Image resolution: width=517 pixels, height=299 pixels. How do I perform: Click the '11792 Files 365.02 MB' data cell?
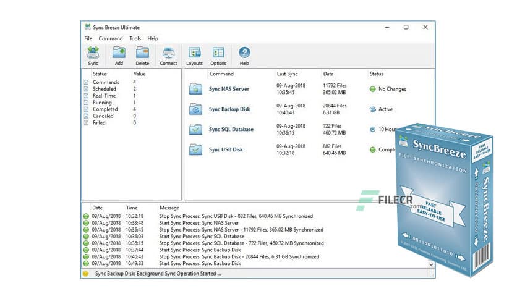point(335,89)
